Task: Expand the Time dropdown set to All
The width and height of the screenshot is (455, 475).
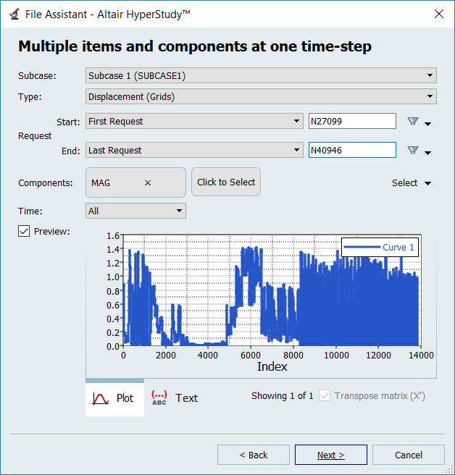Action: [135, 211]
